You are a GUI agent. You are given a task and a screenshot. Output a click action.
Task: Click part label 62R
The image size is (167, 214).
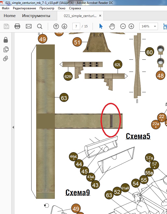(68, 77)
